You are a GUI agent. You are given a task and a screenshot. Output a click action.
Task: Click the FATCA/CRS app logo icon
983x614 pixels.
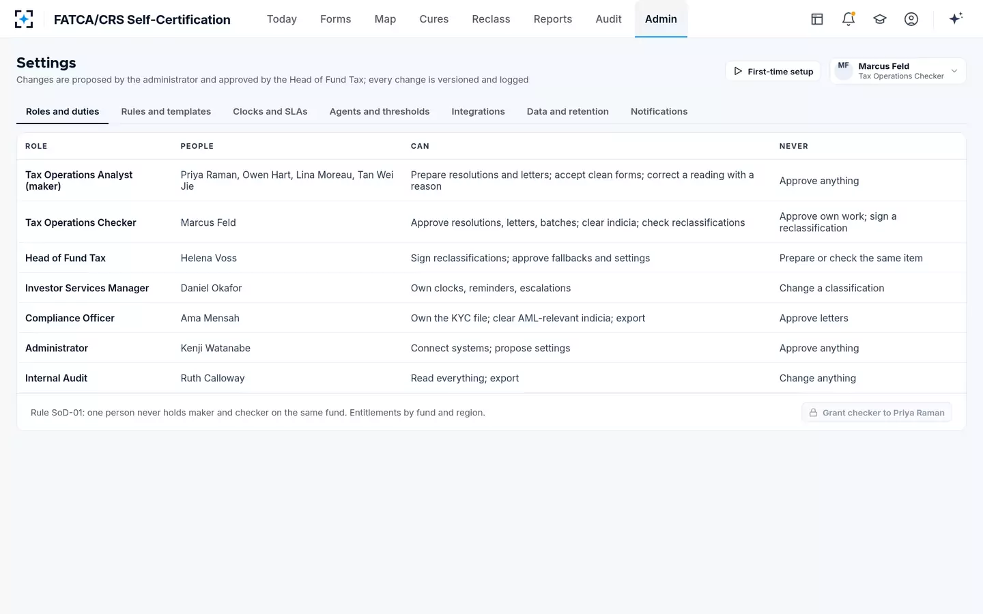coord(24,19)
